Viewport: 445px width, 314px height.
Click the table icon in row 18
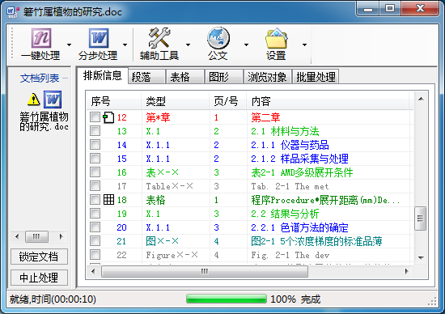coord(108,200)
